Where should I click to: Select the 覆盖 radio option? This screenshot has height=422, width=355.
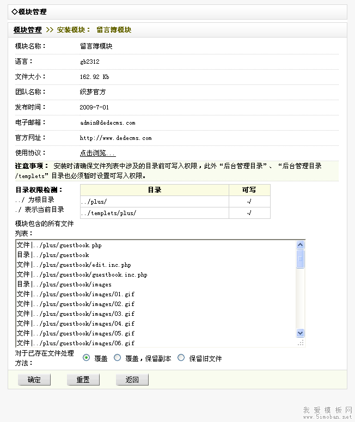coord(87,358)
